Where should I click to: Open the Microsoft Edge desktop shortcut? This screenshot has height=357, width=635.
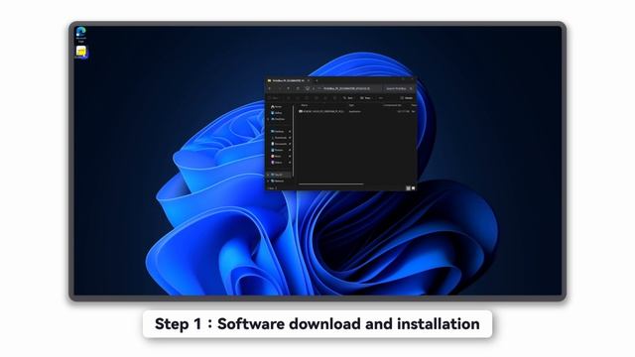coord(81,34)
